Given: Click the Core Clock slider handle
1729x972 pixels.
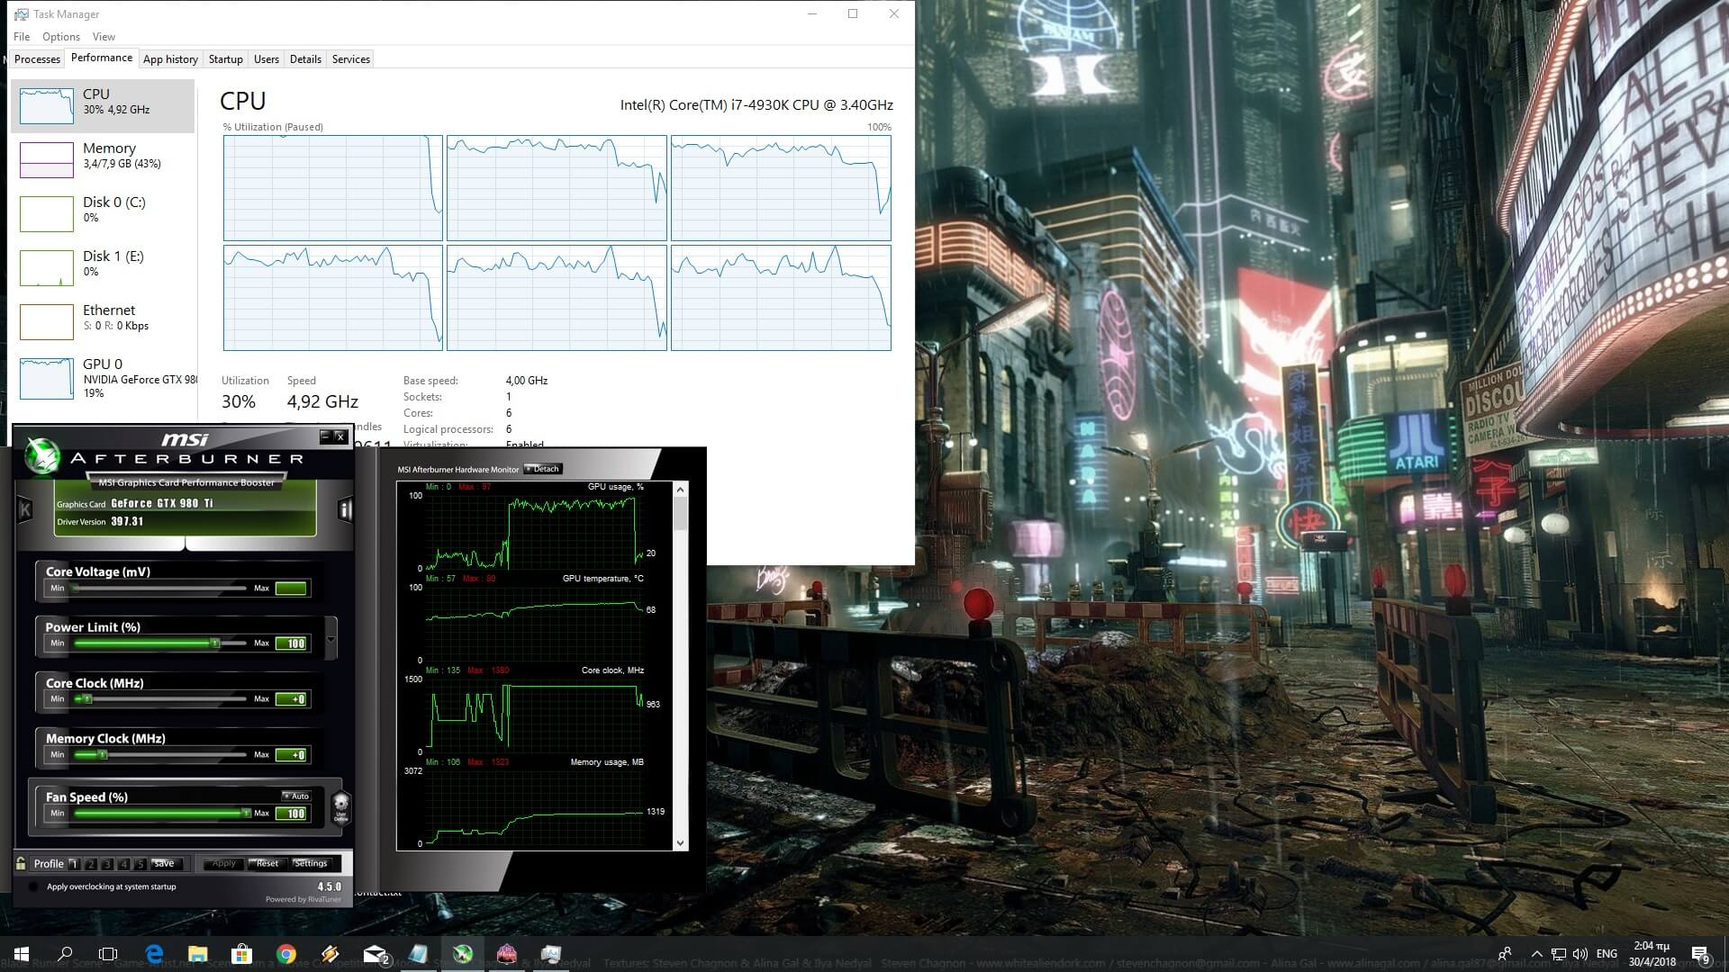Looking at the screenshot, I should (x=86, y=699).
